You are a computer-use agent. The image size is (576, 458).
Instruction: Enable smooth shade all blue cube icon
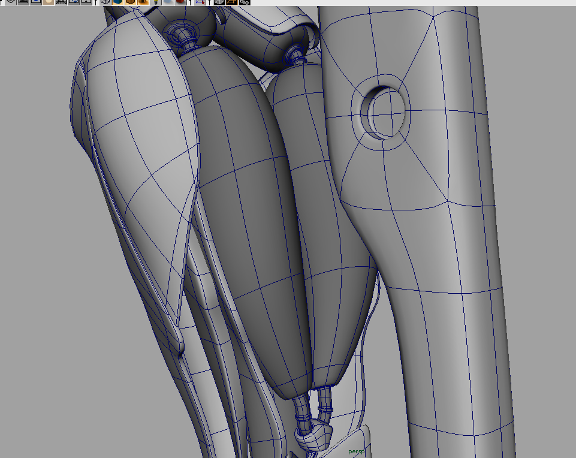coord(118,2)
